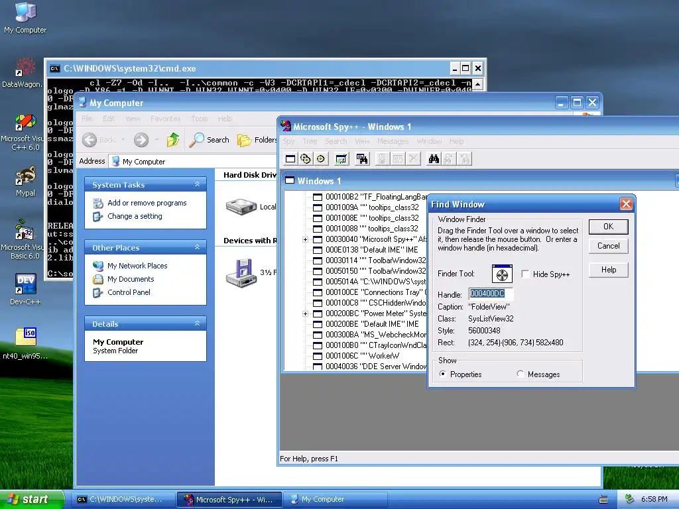Collapse the Other Places panel

(197, 247)
